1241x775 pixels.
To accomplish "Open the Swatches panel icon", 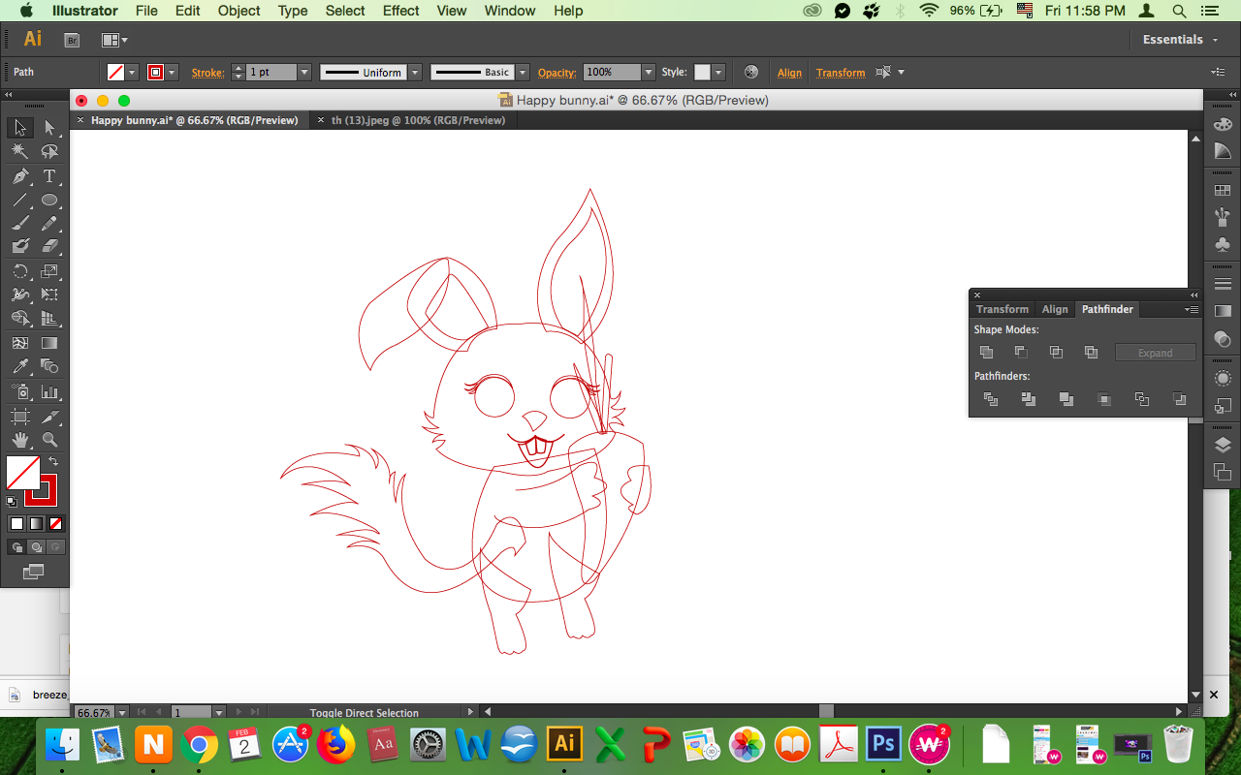I will point(1223,191).
